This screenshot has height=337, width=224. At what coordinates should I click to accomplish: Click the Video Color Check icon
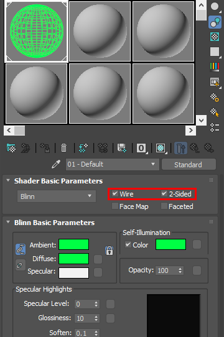coord(215,67)
